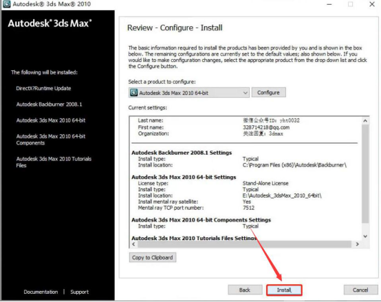
Task: Click the Install button
Action: [x=284, y=290]
